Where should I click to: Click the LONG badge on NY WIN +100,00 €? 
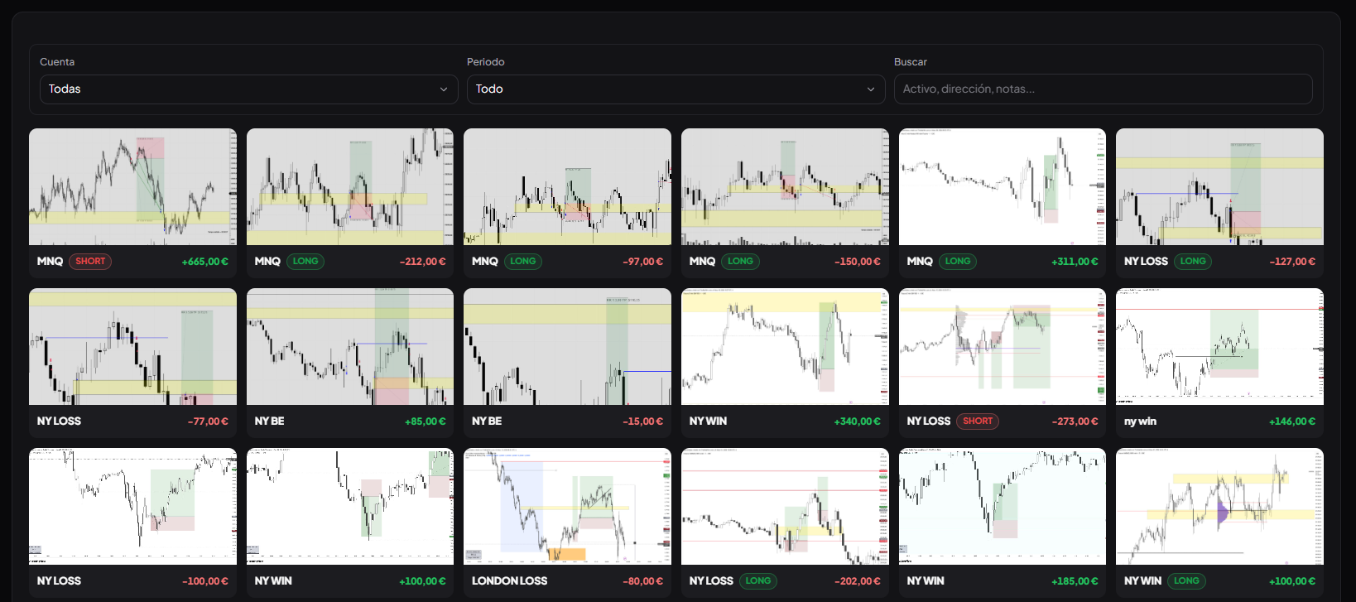[x=1186, y=581]
